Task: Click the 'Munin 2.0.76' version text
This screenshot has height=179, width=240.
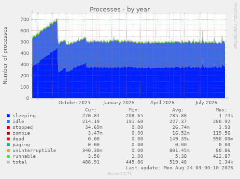Action: (x=120, y=174)
